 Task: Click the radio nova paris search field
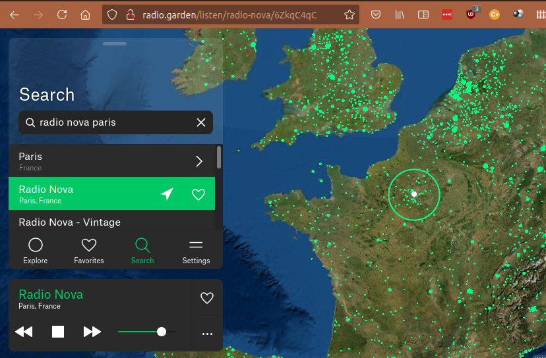pos(115,122)
